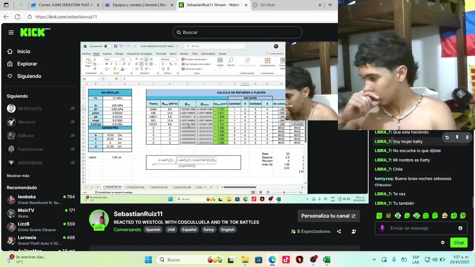Open Fórmulas ribbon tab in streamed Excel
This screenshot has height=267, width=475.
(161, 54)
